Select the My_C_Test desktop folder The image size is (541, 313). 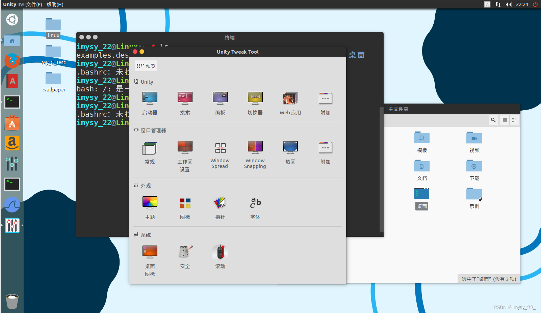(x=53, y=55)
